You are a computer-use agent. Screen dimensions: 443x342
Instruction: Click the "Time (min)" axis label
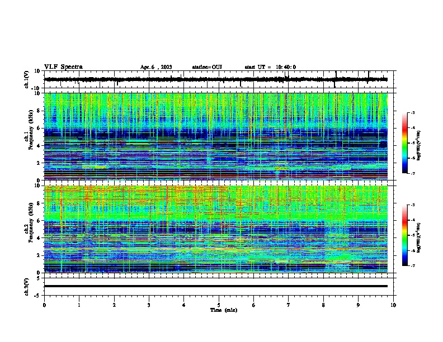(x=224, y=310)
